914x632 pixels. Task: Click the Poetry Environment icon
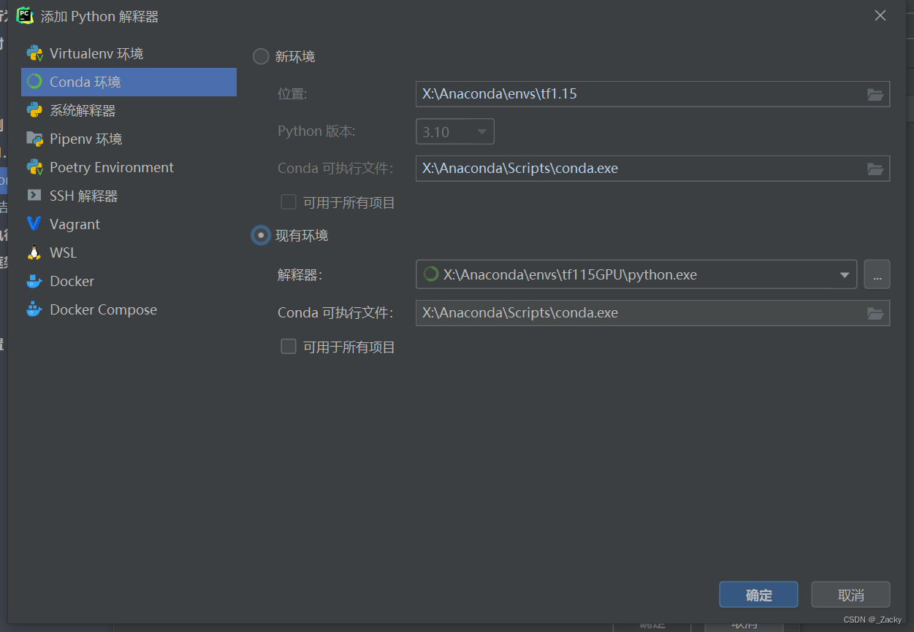pos(34,167)
